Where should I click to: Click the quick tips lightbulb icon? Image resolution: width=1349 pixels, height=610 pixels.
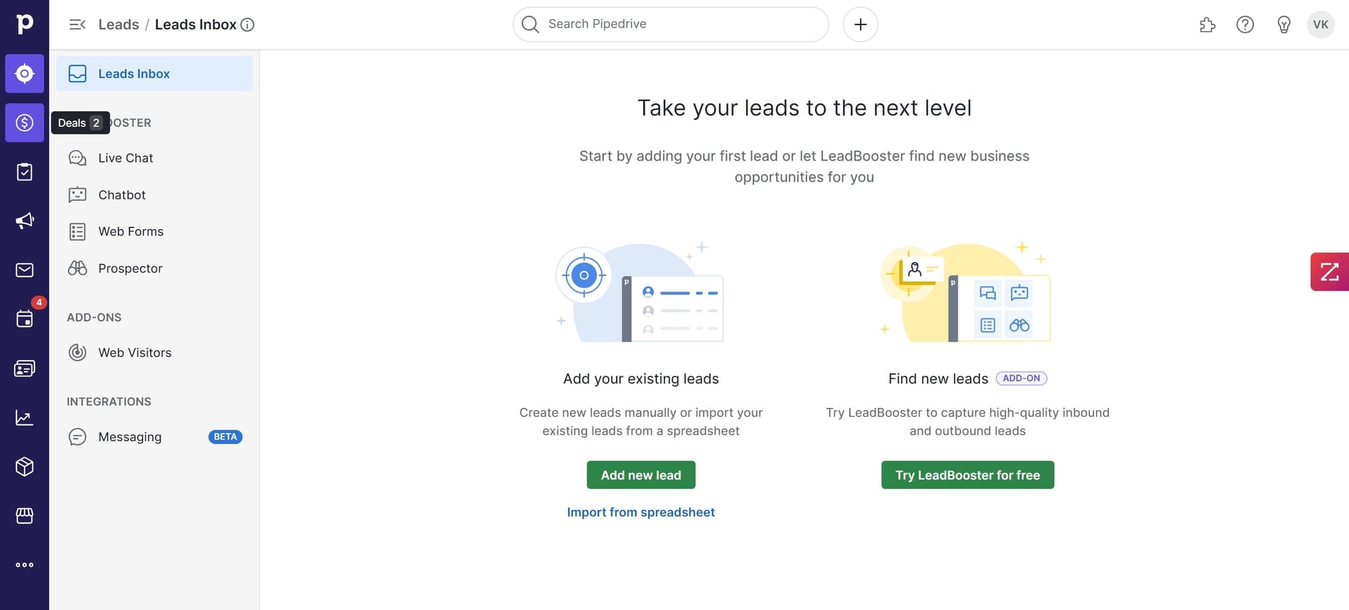coord(1284,24)
